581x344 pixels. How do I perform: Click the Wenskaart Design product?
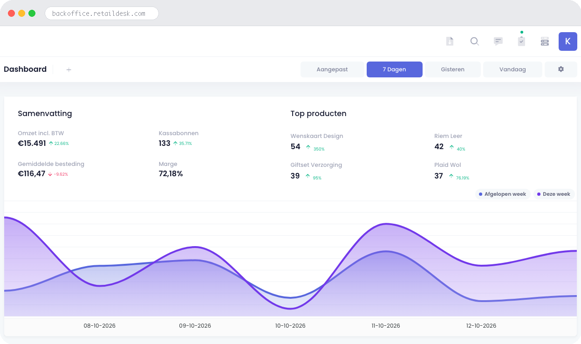[317, 136]
